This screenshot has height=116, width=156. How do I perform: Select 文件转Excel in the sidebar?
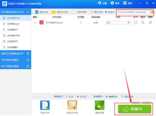16,24
